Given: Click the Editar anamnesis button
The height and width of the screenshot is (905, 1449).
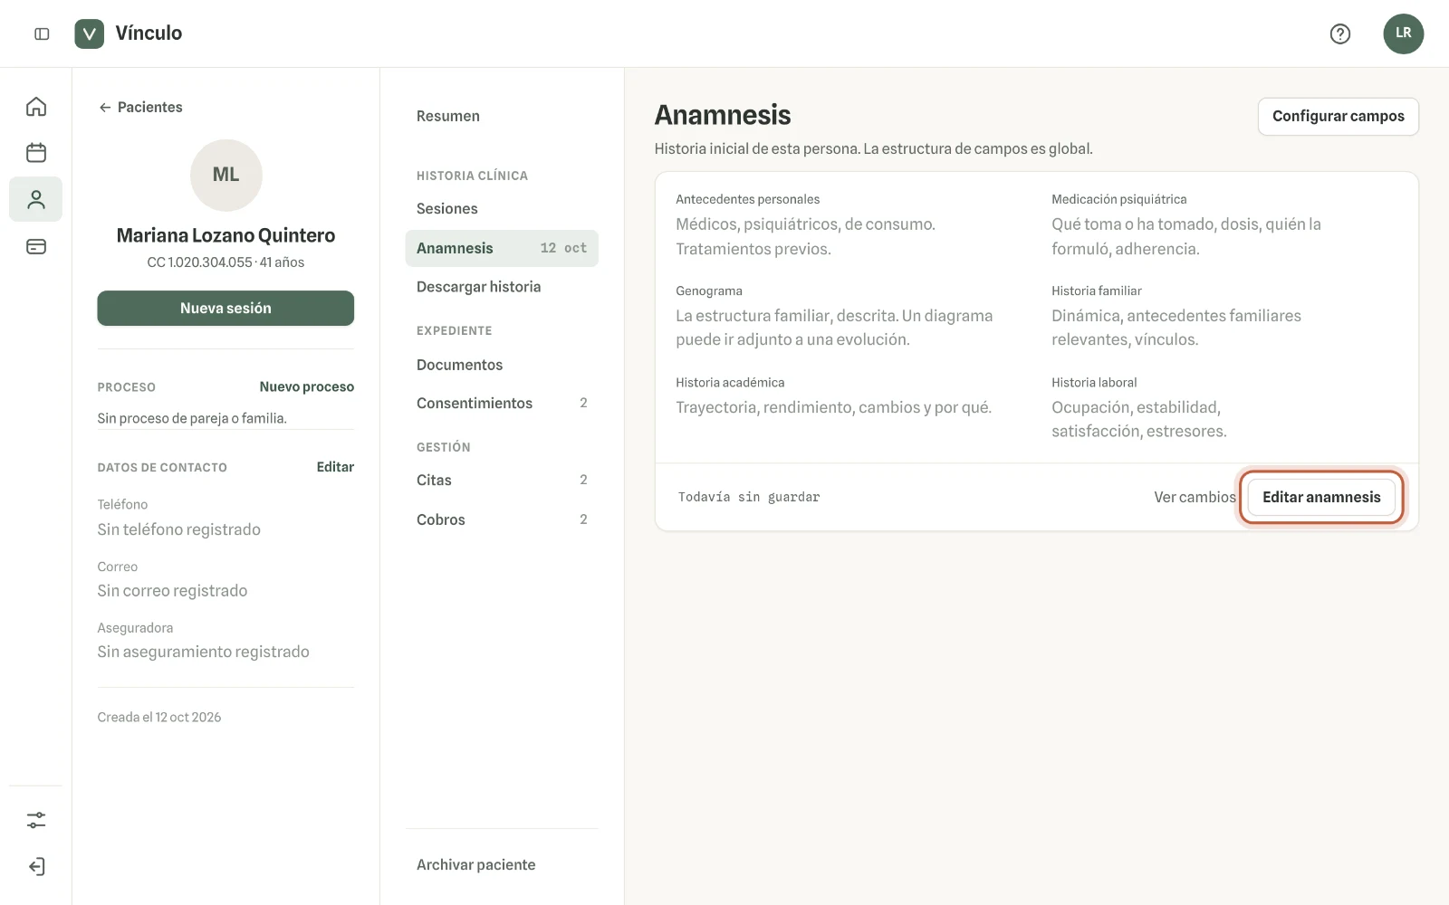Looking at the screenshot, I should pyautogui.click(x=1321, y=497).
